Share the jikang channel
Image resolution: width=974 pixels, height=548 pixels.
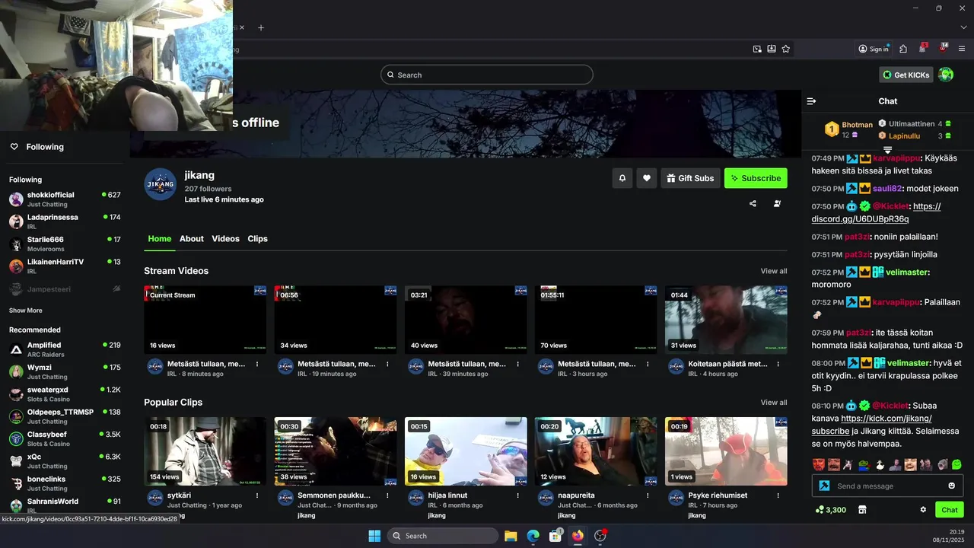[x=753, y=204]
